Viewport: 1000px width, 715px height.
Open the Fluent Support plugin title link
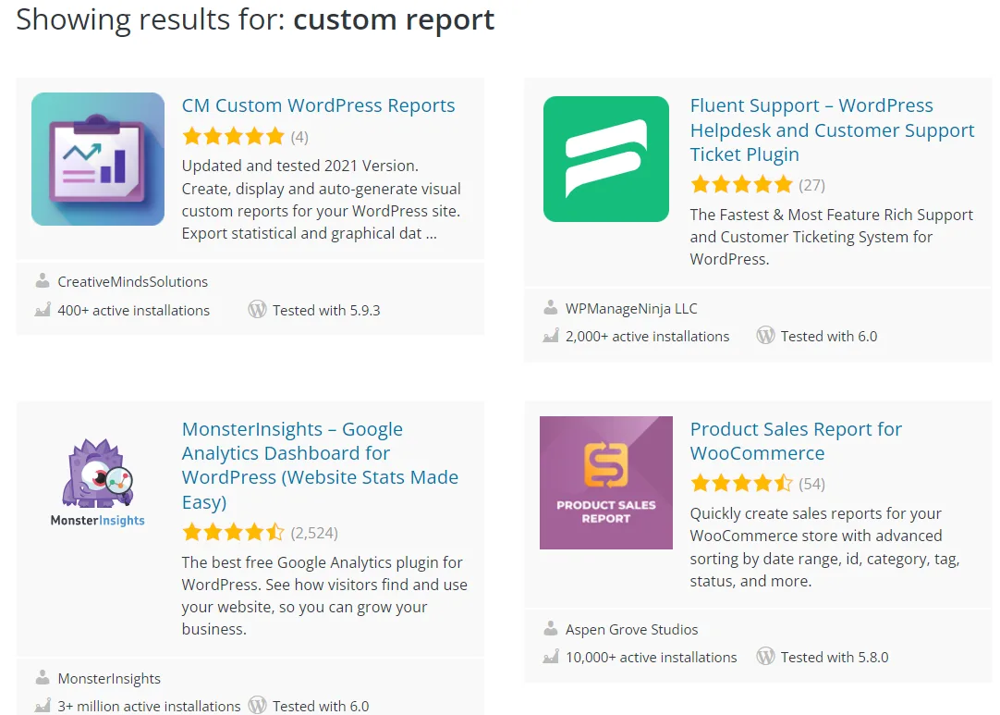(x=832, y=130)
